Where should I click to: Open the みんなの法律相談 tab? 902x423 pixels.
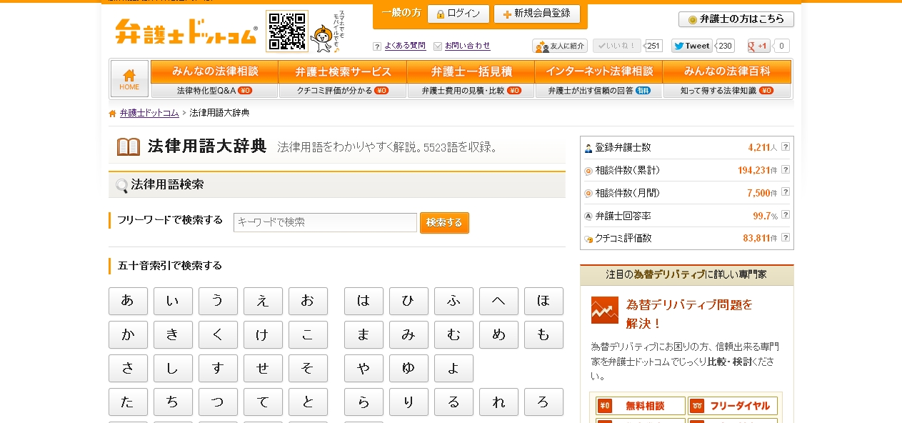click(x=214, y=71)
